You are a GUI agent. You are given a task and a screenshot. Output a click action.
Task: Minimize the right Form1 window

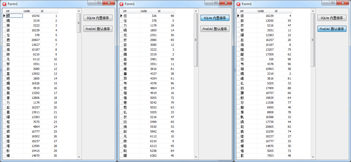click(x=326, y=3)
